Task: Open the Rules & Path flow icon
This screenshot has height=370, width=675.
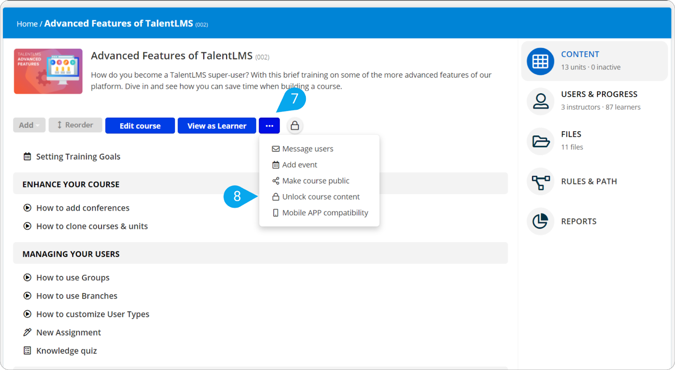Action: pyautogui.click(x=540, y=181)
